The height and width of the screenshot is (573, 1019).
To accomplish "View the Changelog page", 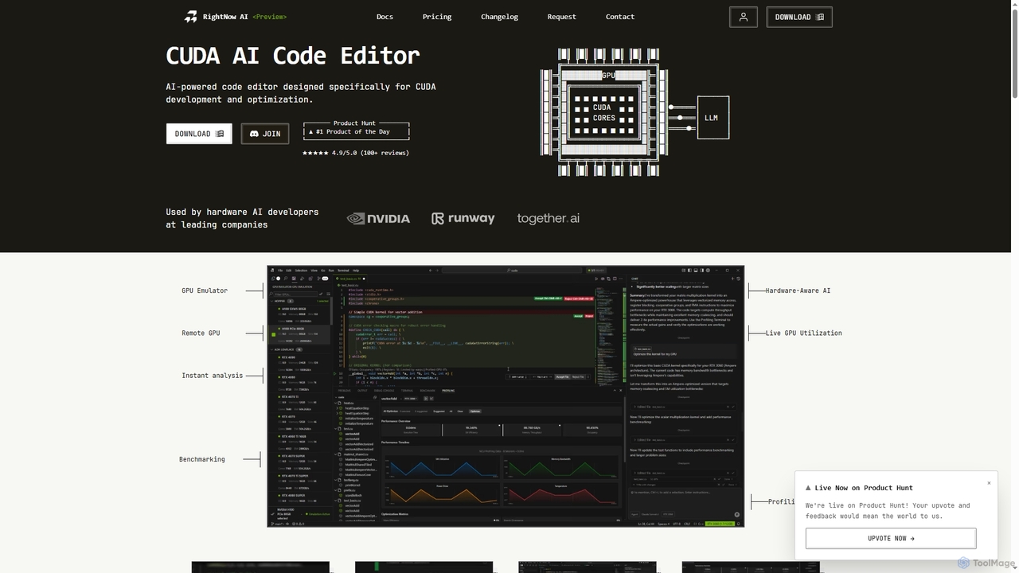I will click(x=499, y=17).
